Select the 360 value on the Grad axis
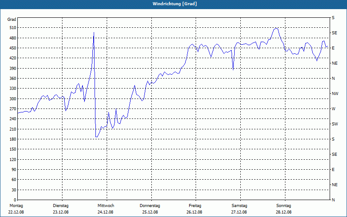 coord(13,79)
